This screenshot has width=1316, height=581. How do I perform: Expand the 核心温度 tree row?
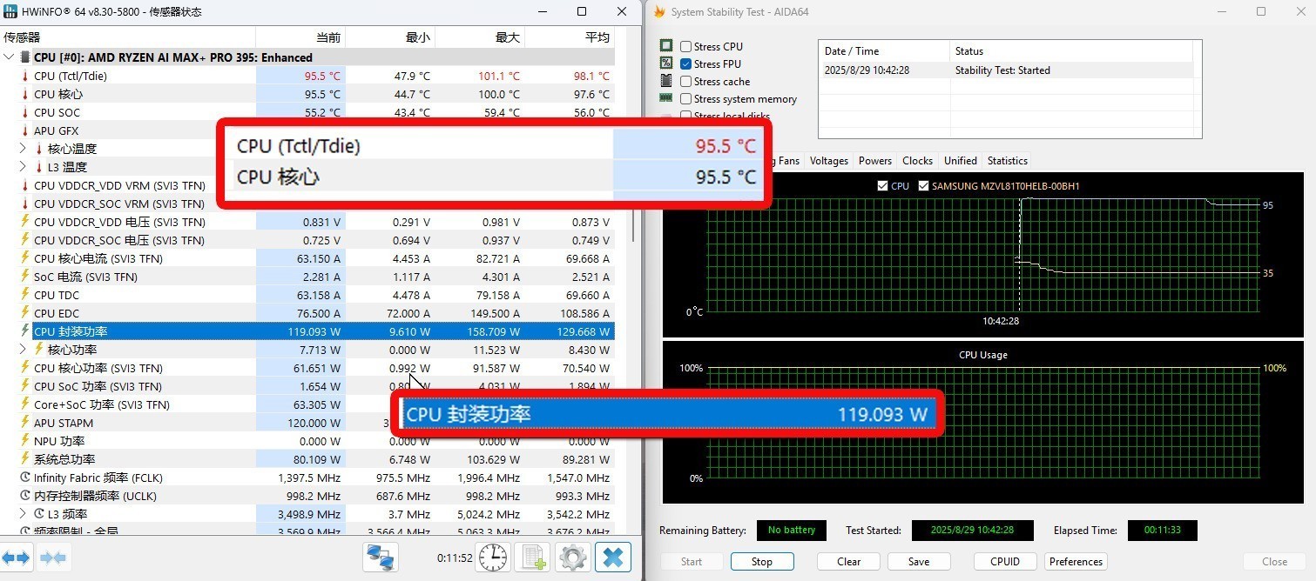pyautogui.click(x=23, y=149)
